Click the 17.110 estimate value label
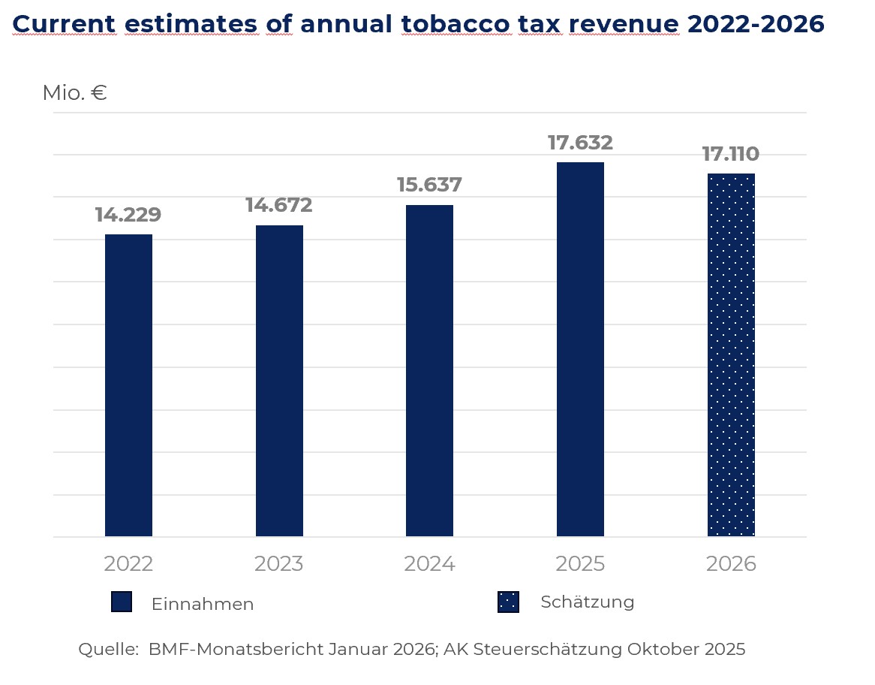 731,154
